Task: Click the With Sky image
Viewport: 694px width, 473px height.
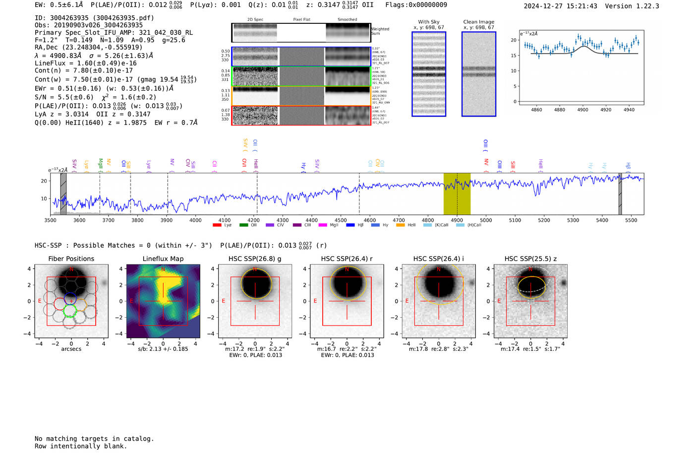Action: [429, 74]
